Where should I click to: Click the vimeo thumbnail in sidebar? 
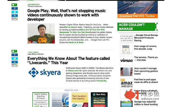pyautogui.click(x=127, y=61)
